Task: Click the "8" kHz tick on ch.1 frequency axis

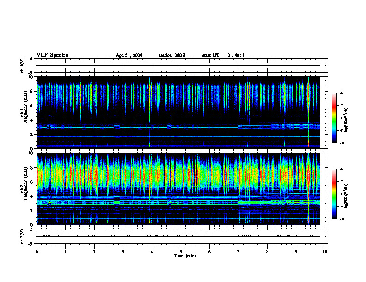Action: point(32,91)
